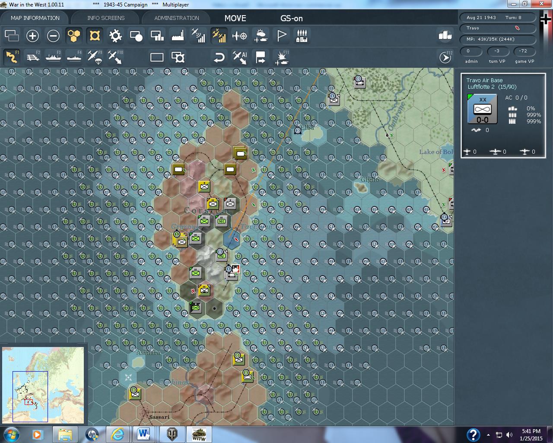Open Microsoft Word from taskbar
Screen dimensions: 553x443
[143, 434]
